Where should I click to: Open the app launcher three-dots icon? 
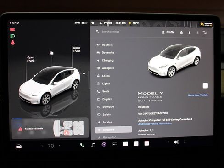[115, 144]
